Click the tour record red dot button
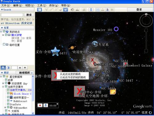 pyautogui.click(x=40, y=105)
